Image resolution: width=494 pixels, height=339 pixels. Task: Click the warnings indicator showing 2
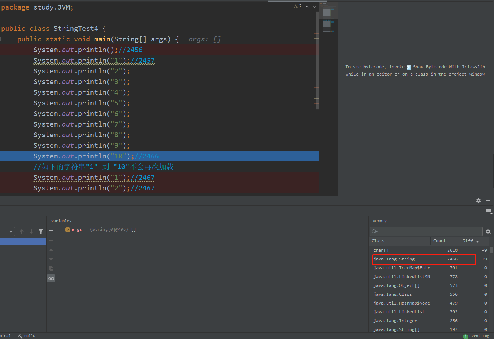298,6
